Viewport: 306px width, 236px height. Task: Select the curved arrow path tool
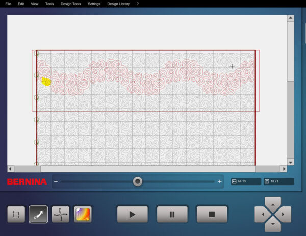tap(38, 215)
